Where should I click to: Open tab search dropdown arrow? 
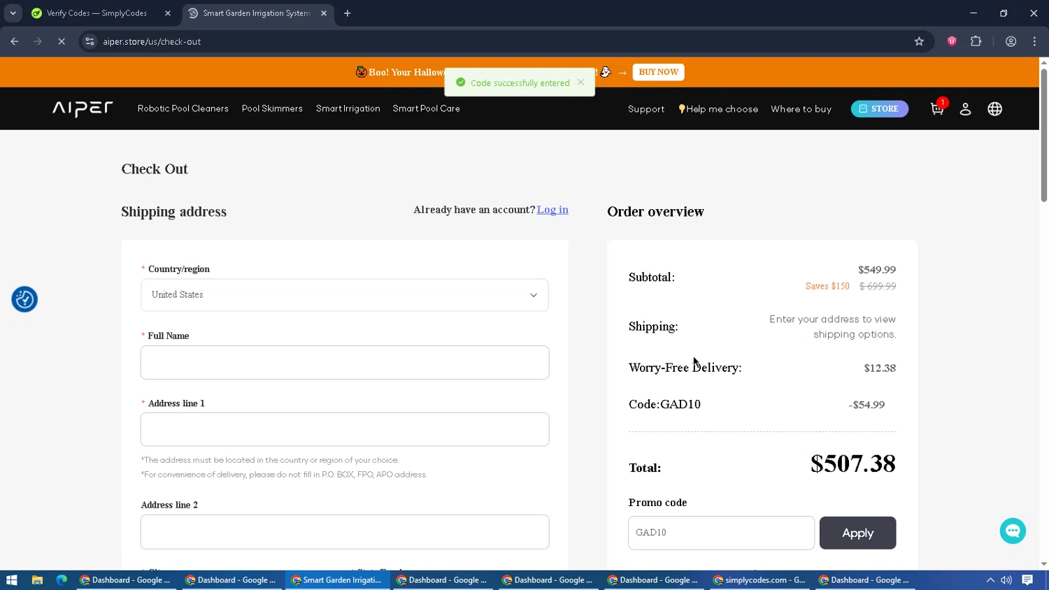13,13
